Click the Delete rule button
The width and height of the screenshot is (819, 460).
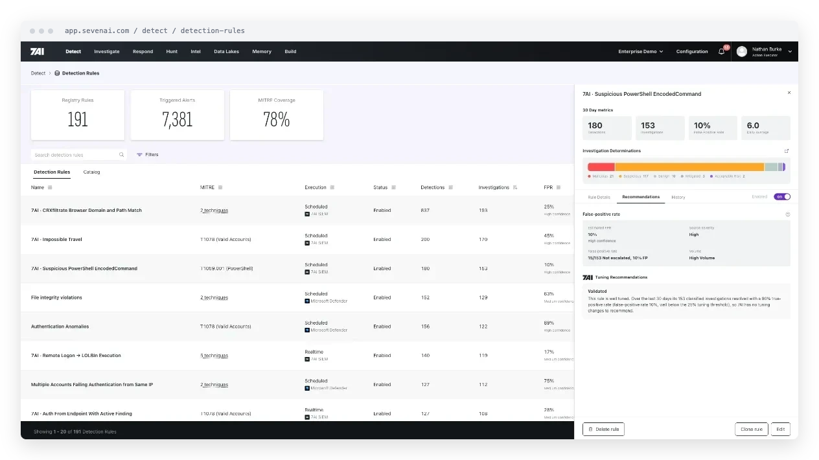603,429
